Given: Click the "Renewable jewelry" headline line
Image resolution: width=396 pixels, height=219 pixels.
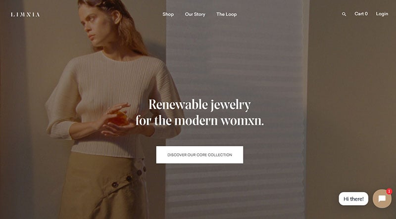Looking at the screenshot, I should point(199,105).
